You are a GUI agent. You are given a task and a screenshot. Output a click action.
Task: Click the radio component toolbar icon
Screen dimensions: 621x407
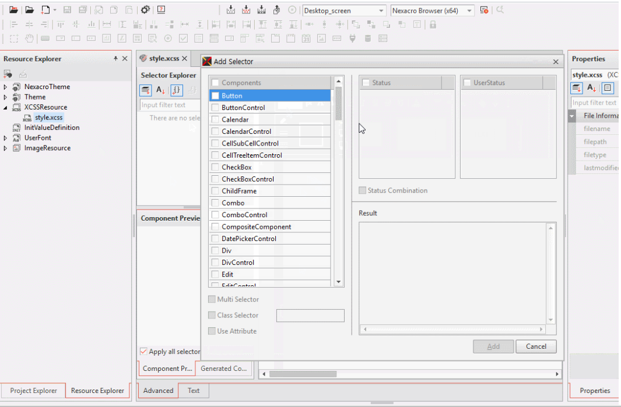click(168, 38)
